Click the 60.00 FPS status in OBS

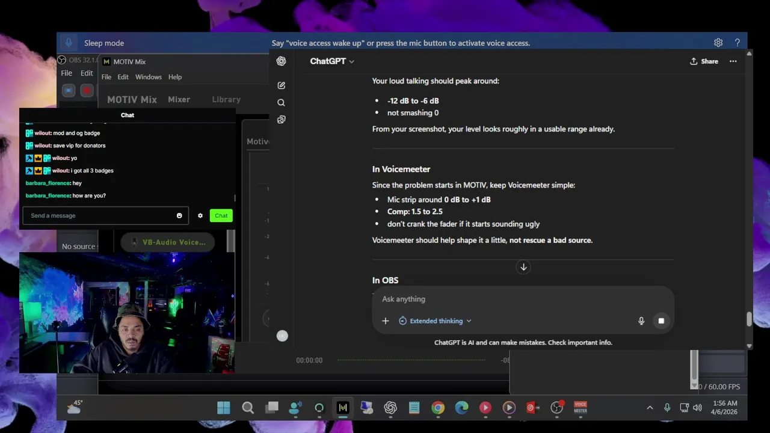click(x=721, y=387)
